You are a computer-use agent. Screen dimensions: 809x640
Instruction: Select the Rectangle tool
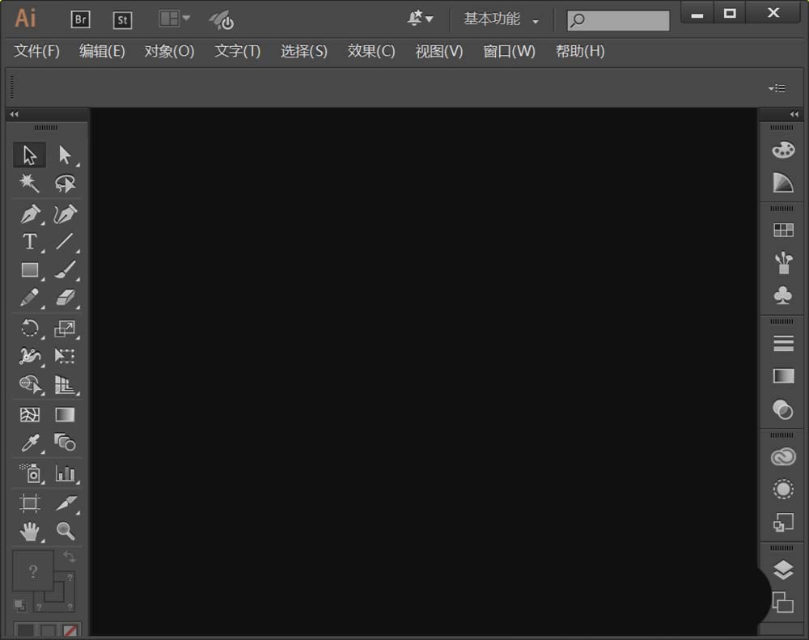[29, 270]
